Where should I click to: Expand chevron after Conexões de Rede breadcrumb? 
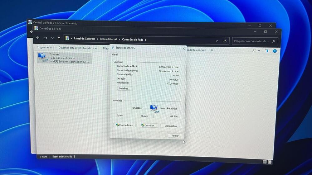coord(145,40)
